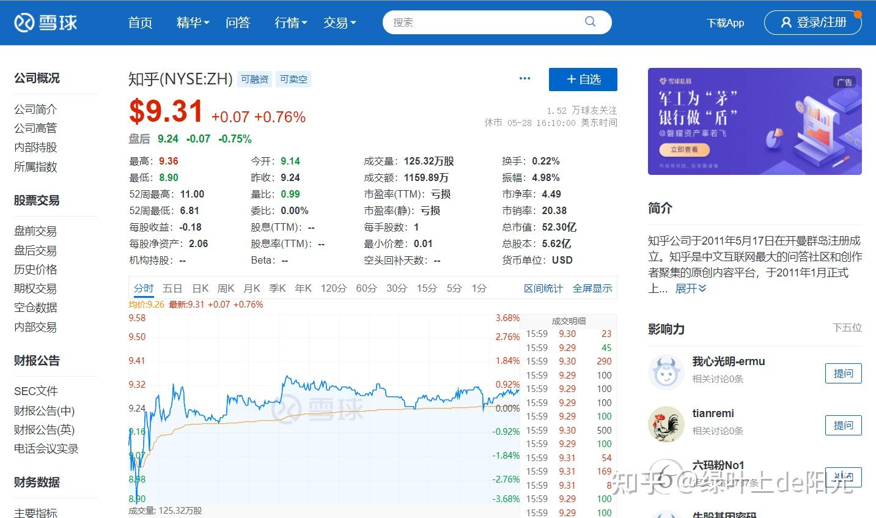This screenshot has width=876, height=518.
Task: Click the Xueqiu logo
Action: 46,23
